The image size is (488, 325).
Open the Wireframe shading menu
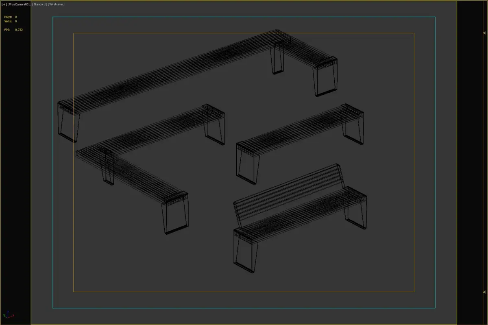[56, 4]
